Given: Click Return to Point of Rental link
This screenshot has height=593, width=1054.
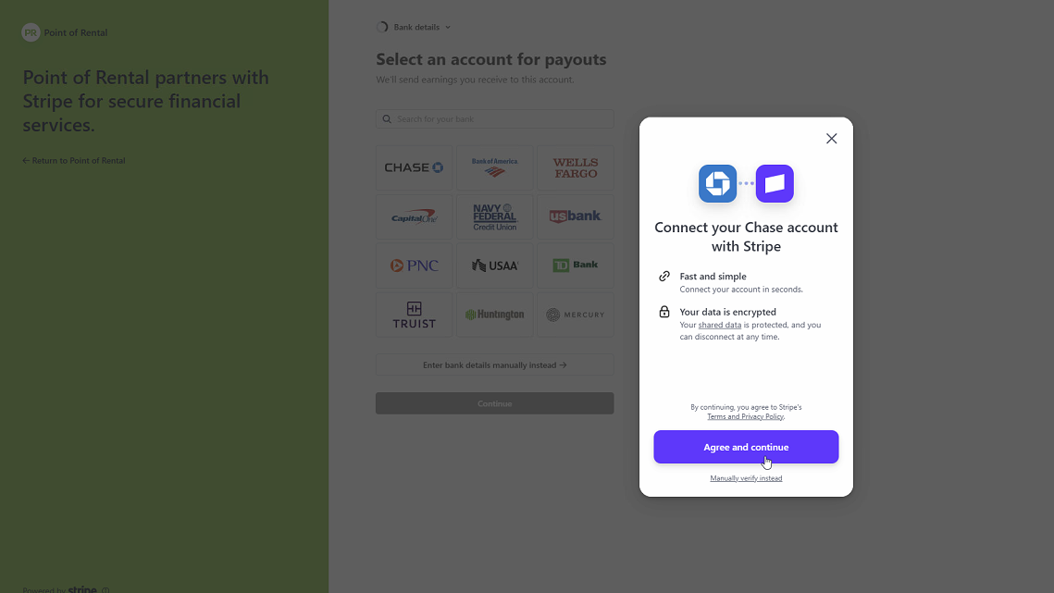Looking at the screenshot, I should coord(74,161).
